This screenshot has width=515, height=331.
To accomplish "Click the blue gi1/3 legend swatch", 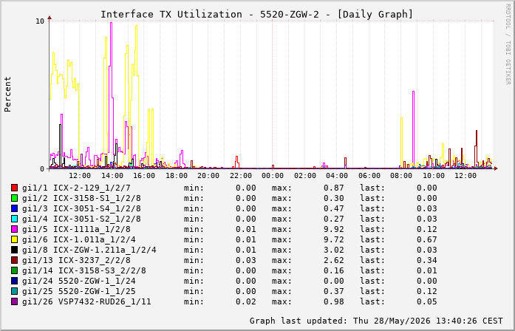I will [x=14, y=208].
